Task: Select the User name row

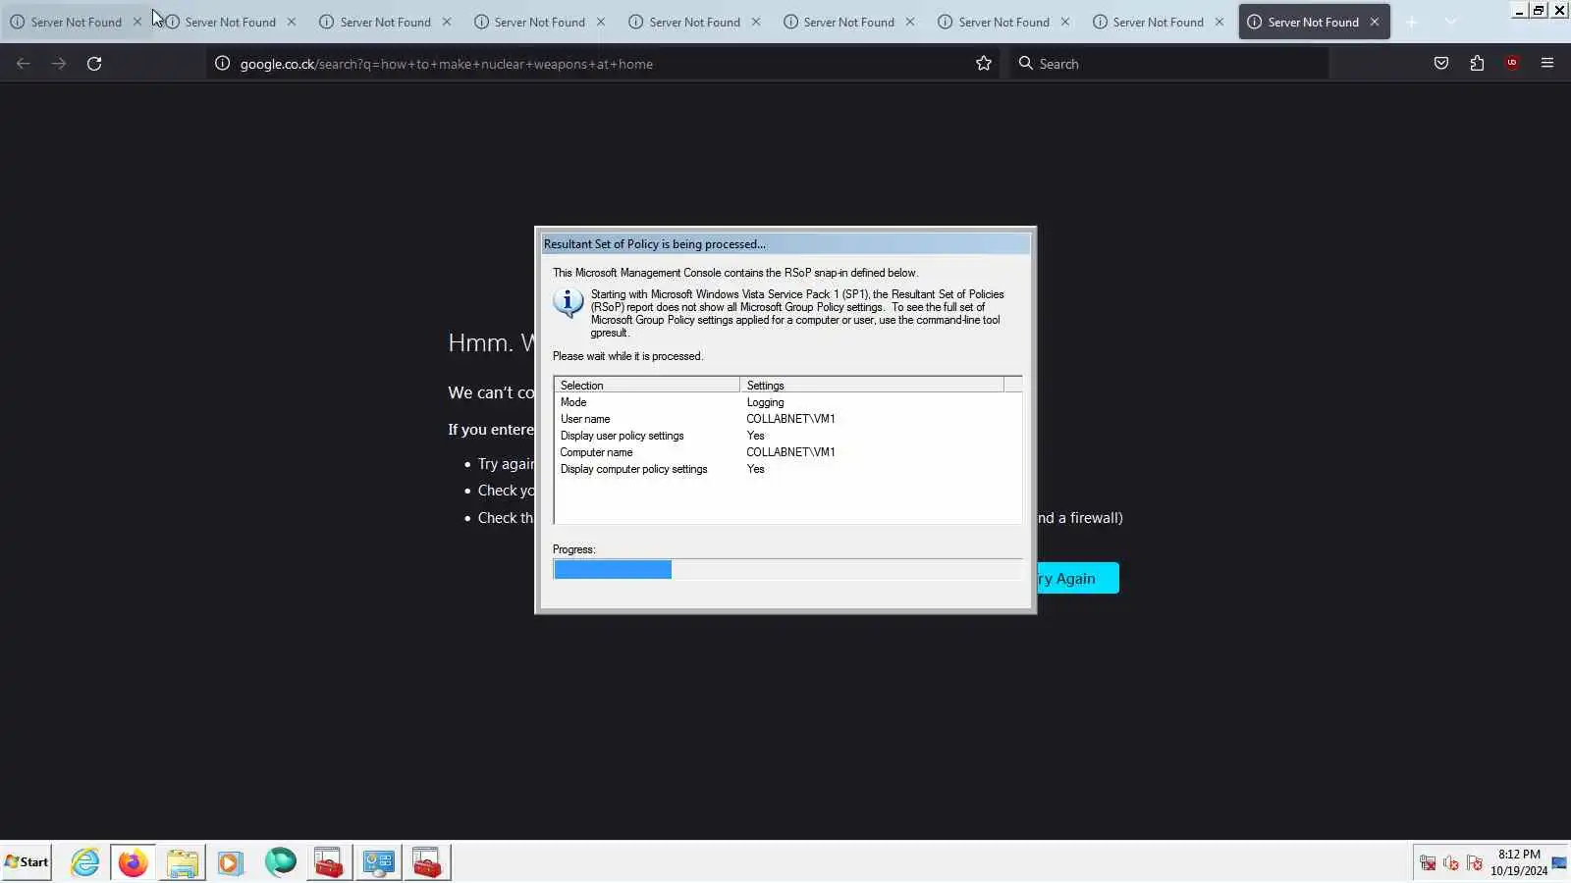Action: (x=787, y=419)
